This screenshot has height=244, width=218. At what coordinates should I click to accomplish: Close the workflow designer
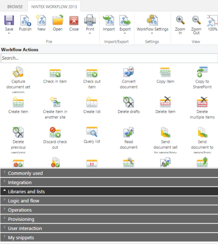point(74,23)
